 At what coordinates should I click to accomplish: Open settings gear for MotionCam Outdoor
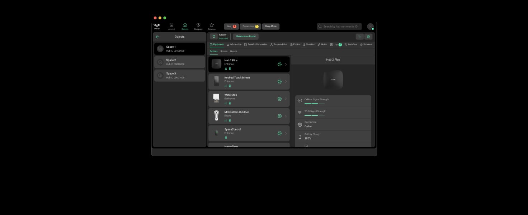tap(280, 116)
